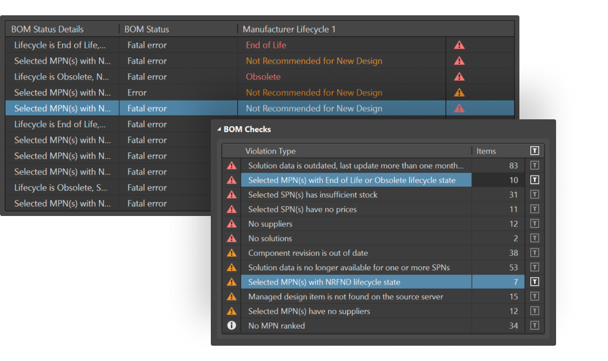Viewport: 608px width, 361px height.
Task: Toggle filter for End of Life or Obsolete violation
Action: 535,180
